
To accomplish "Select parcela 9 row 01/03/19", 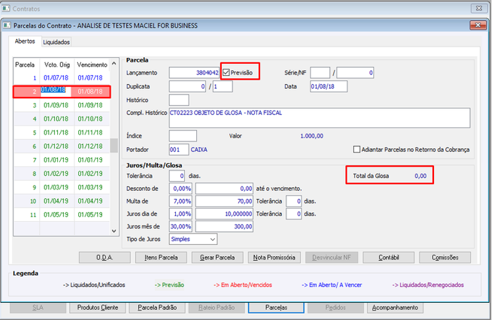I will pos(62,188).
